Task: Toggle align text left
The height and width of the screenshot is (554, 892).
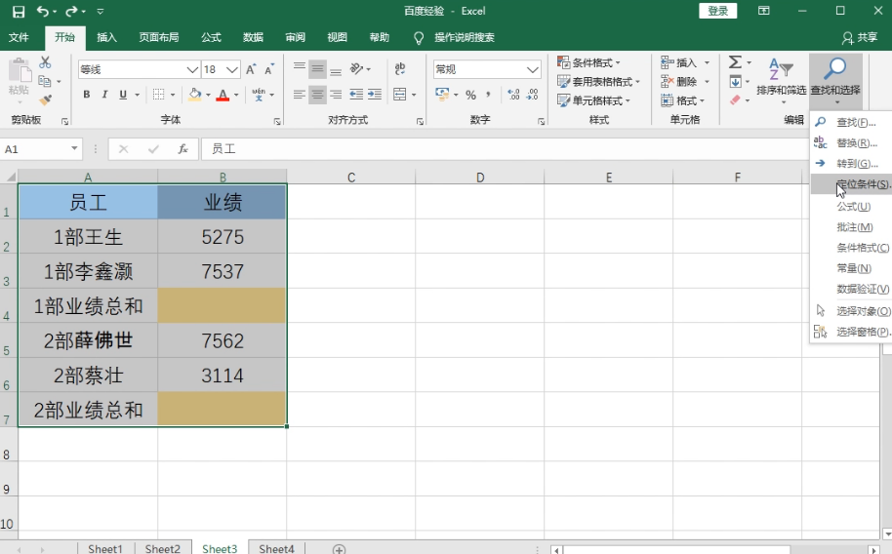Action: coord(300,95)
